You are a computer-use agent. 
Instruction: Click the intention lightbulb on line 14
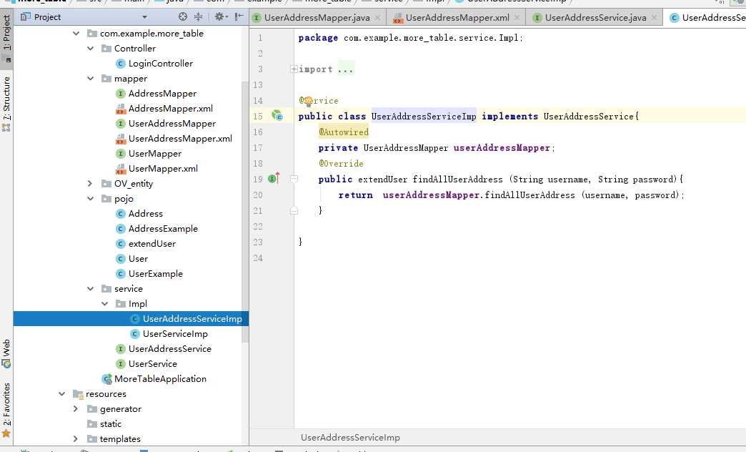pyautogui.click(x=308, y=101)
